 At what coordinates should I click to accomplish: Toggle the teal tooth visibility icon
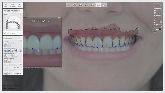(155, 11)
